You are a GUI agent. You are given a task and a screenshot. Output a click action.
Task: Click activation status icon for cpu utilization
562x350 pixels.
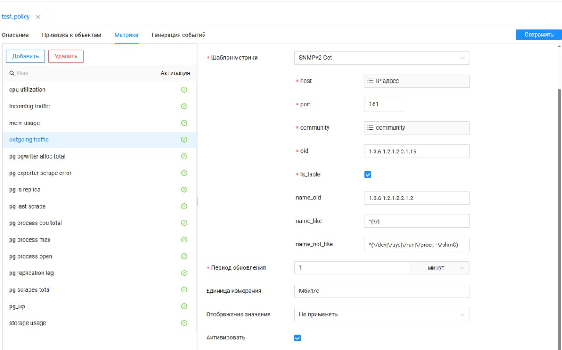click(x=184, y=90)
